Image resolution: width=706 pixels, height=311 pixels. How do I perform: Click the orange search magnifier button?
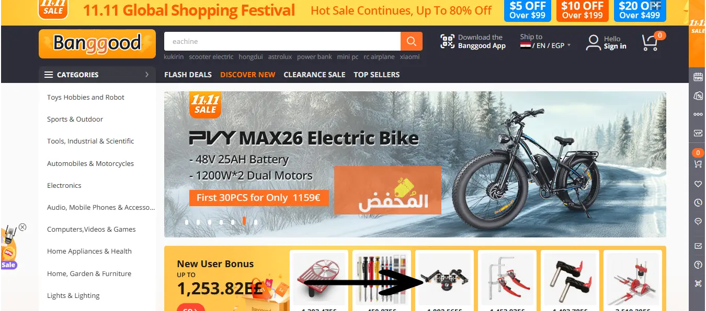tap(412, 41)
